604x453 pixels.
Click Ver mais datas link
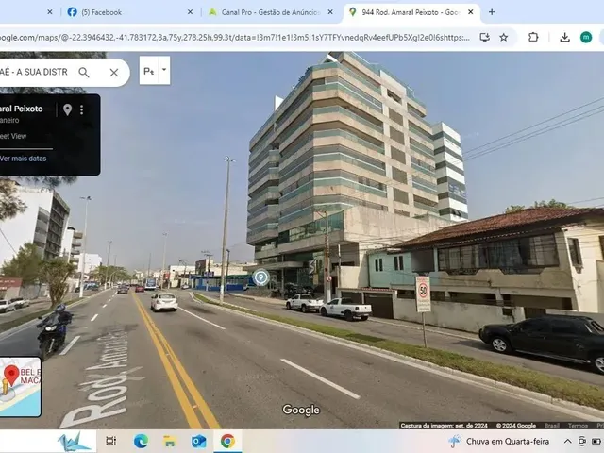click(x=23, y=159)
